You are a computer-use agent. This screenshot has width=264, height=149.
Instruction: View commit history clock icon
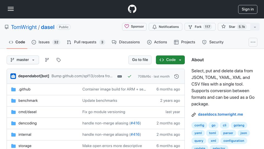[177, 76]
